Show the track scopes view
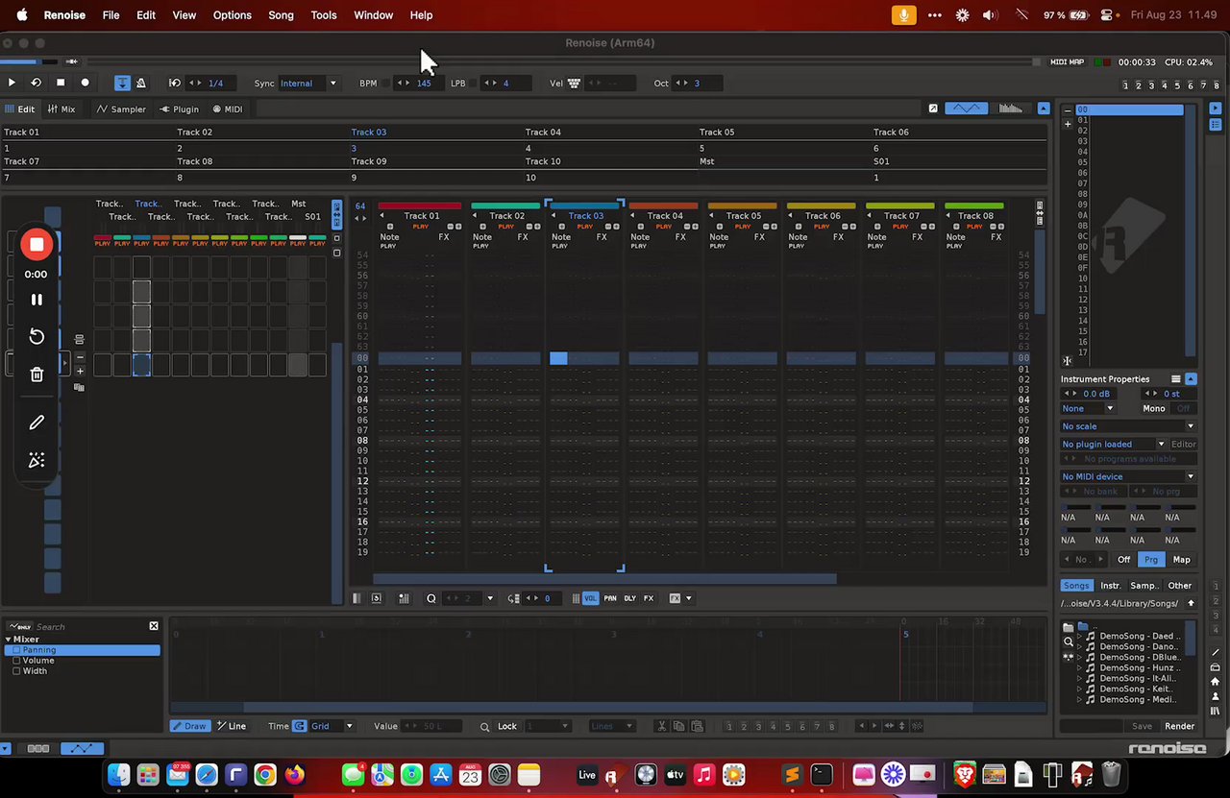This screenshot has width=1230, height=798. (x=966, y=109)
